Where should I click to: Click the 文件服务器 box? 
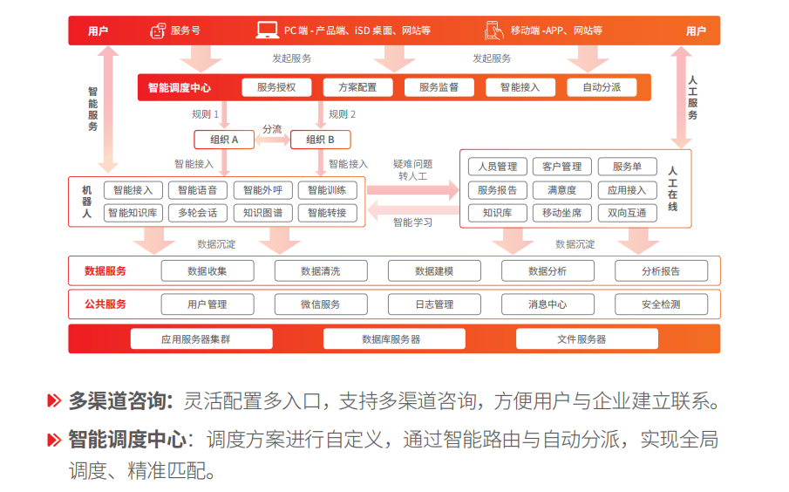(587, 339)
